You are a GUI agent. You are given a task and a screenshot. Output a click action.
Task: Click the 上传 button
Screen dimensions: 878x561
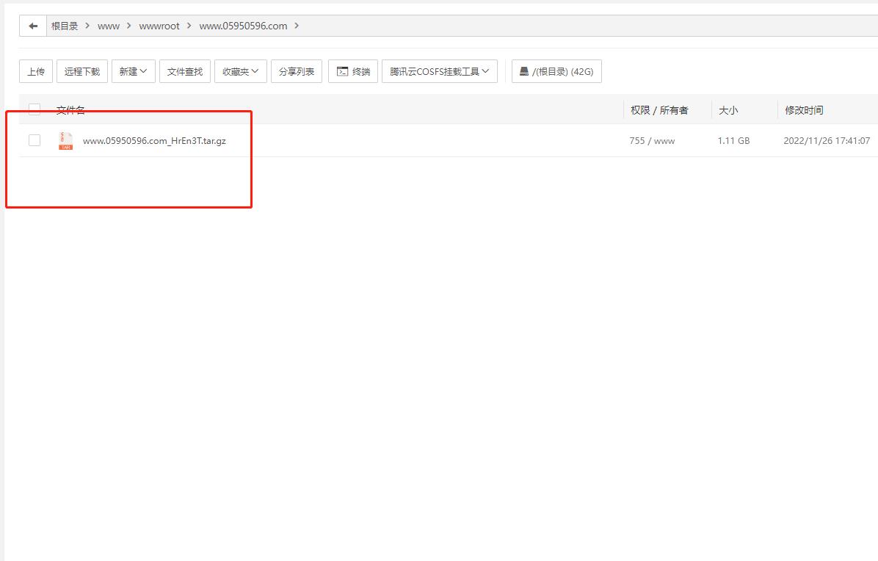click(36, 71)
